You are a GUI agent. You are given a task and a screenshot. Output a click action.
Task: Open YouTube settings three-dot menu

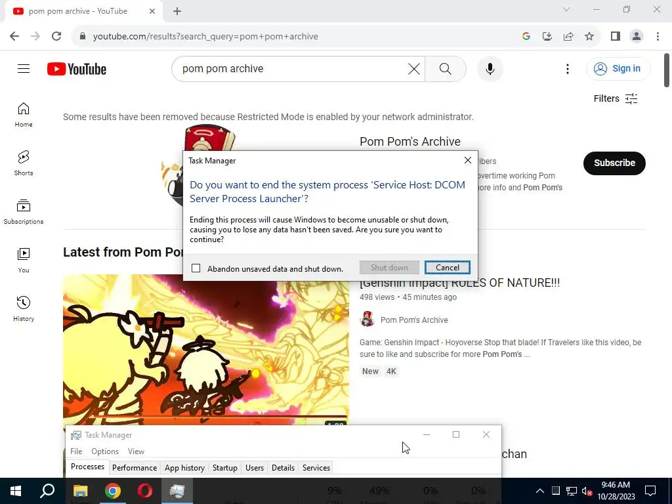(568, 68)
